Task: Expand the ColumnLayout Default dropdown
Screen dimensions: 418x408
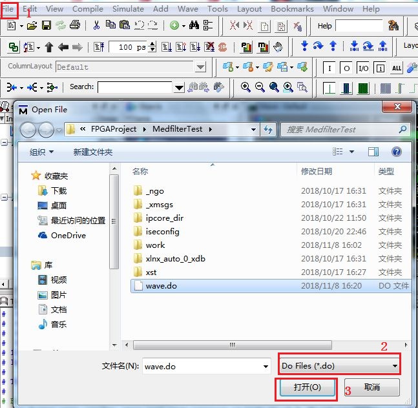Action: [x=200, y=66]
